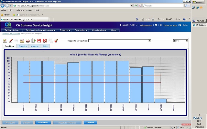Click the greyed-out sliders parameters icon
207x129 pixels.
click(16, 41)
